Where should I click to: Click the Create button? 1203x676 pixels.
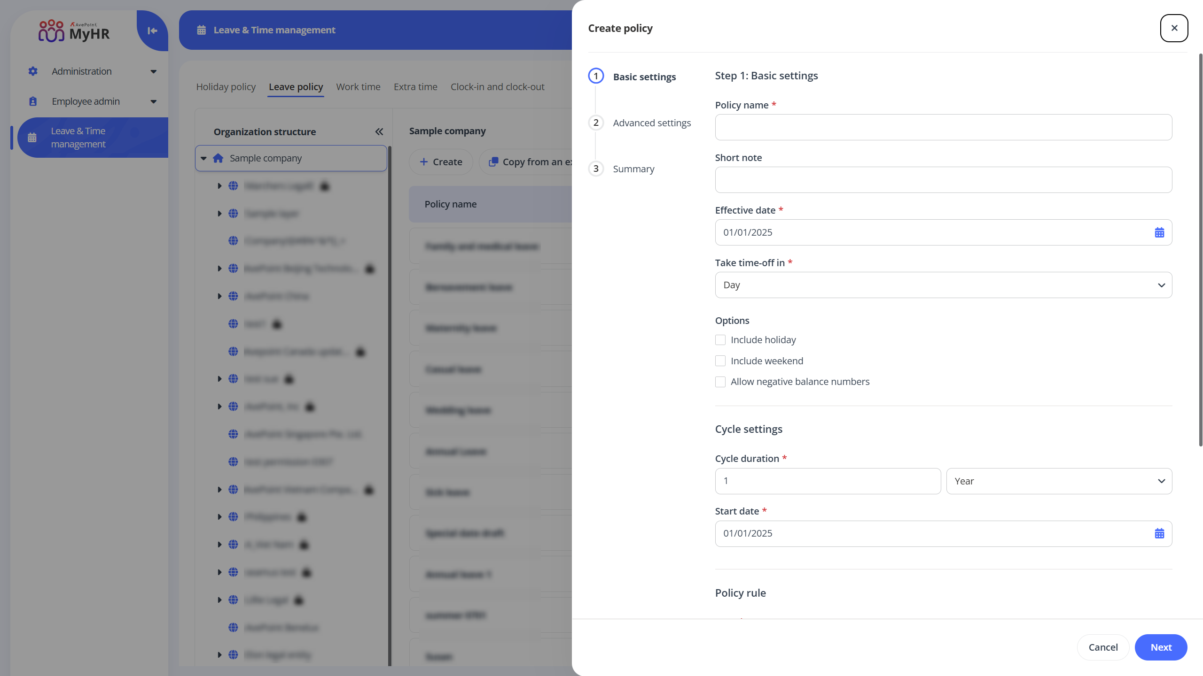point(441,162)
